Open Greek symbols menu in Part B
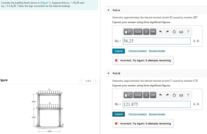 [x=138, y=95]
